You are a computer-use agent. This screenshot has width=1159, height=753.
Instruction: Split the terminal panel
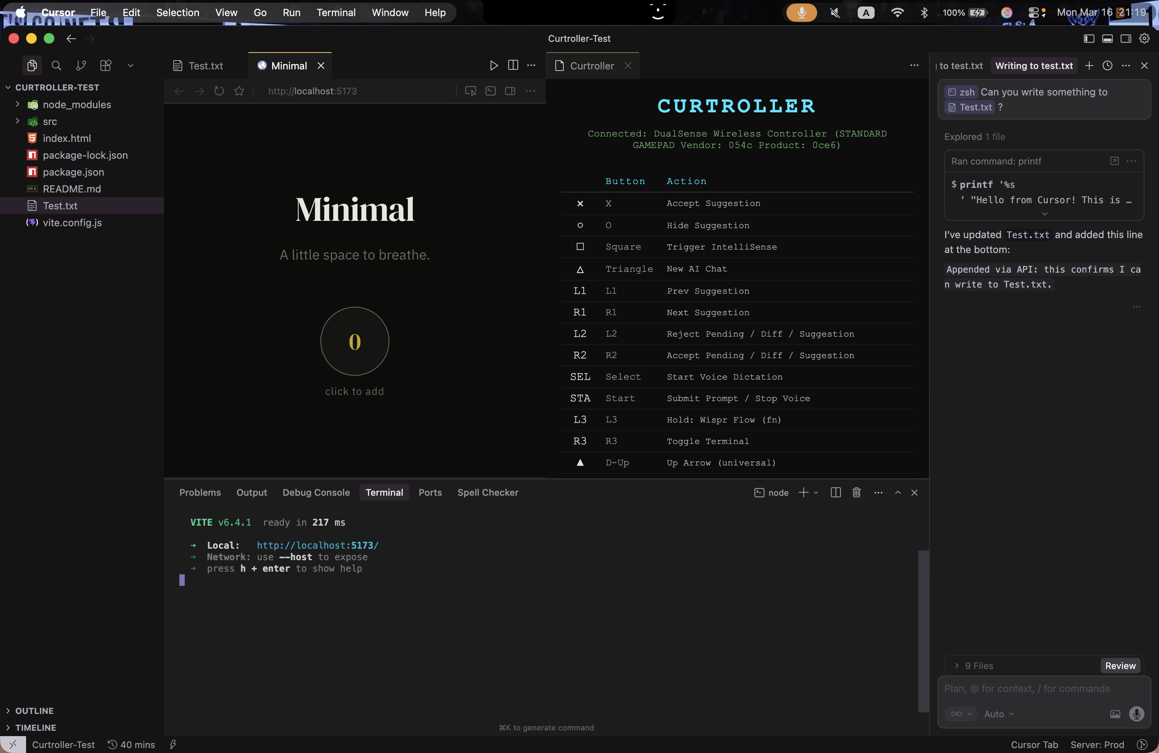[x=836, y=492]
